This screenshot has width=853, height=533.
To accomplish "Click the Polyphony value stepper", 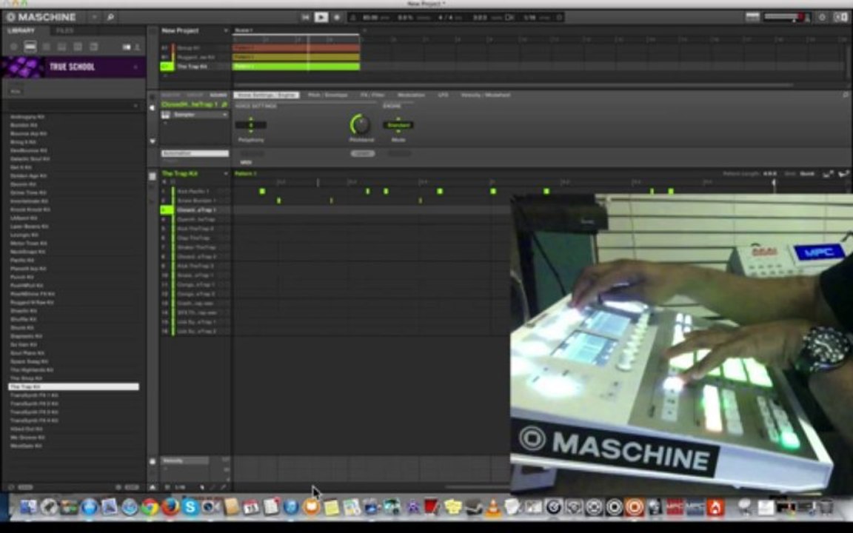I will [x=251, y=125].
